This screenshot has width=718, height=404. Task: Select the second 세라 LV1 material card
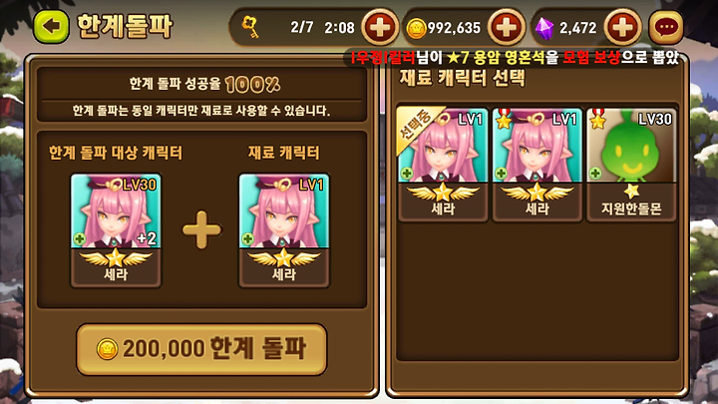[x=538, y=164]
